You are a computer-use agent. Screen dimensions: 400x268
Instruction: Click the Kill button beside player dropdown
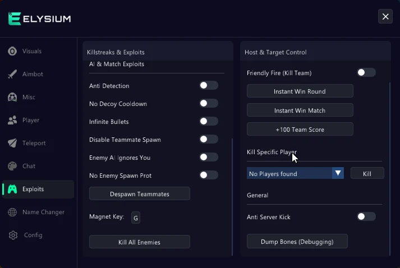pyautogui.click(x=367, y=173)
